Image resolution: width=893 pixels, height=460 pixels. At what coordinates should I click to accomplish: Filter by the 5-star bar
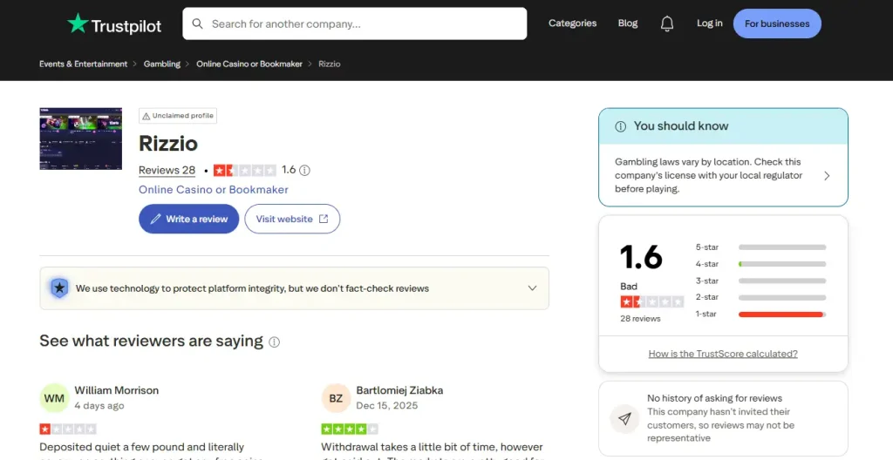coord(782,247)
